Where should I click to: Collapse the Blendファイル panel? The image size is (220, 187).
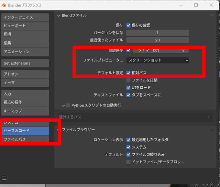(59, 15)
